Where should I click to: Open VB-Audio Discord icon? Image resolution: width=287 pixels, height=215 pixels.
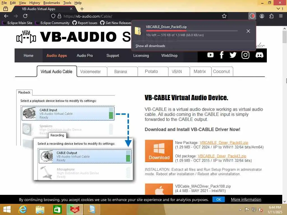(259, 55)
